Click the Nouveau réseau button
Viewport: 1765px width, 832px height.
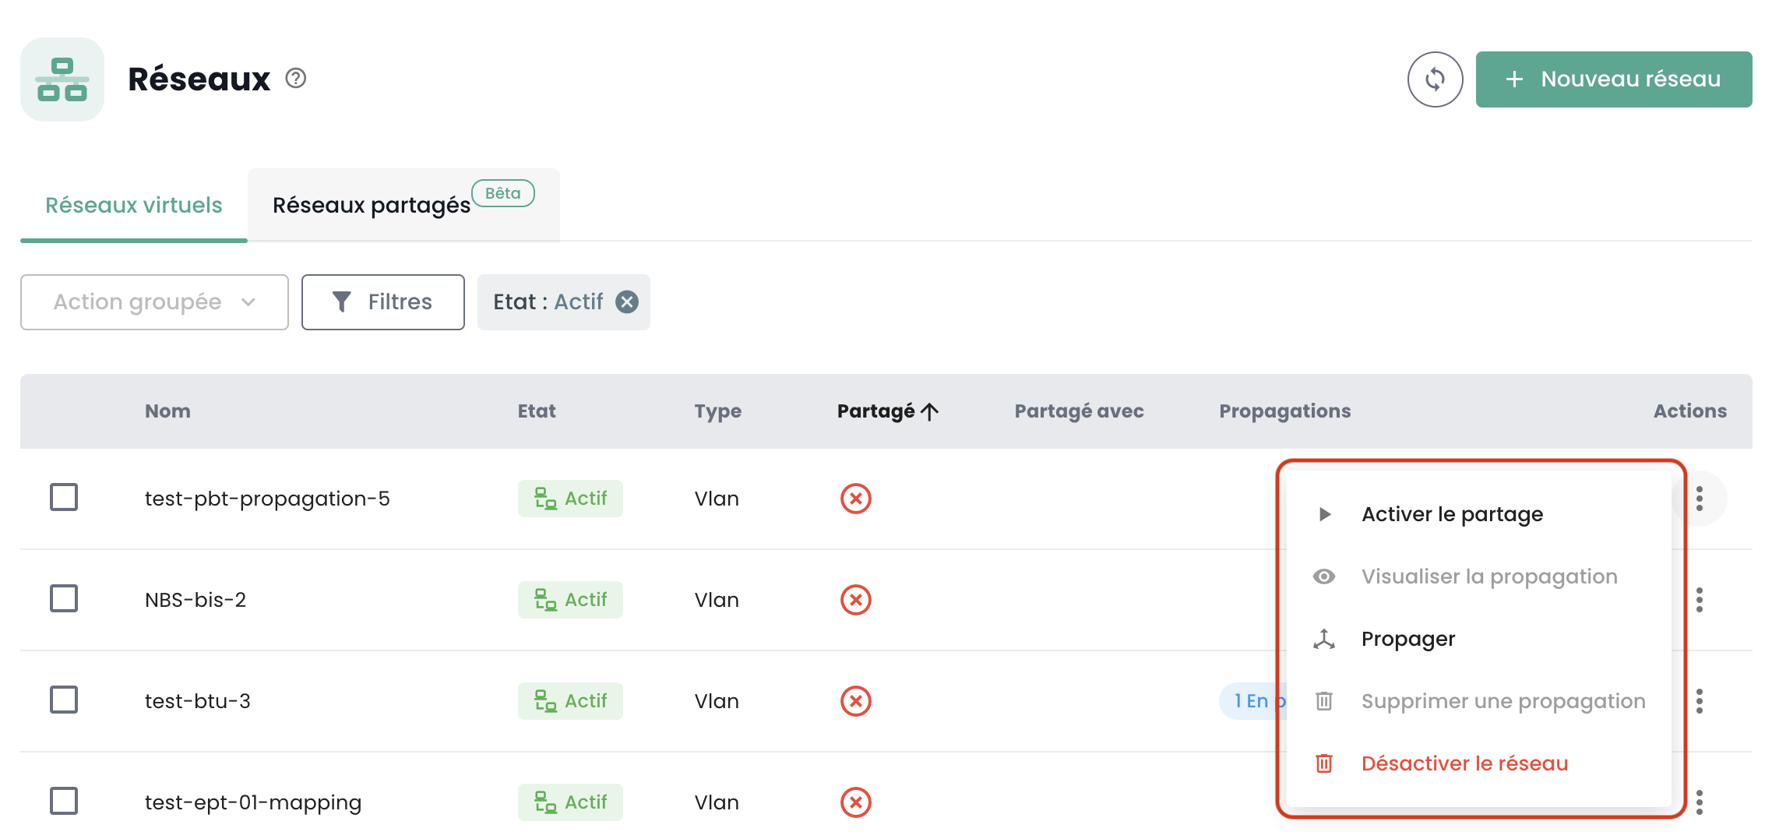[1614, 79]
